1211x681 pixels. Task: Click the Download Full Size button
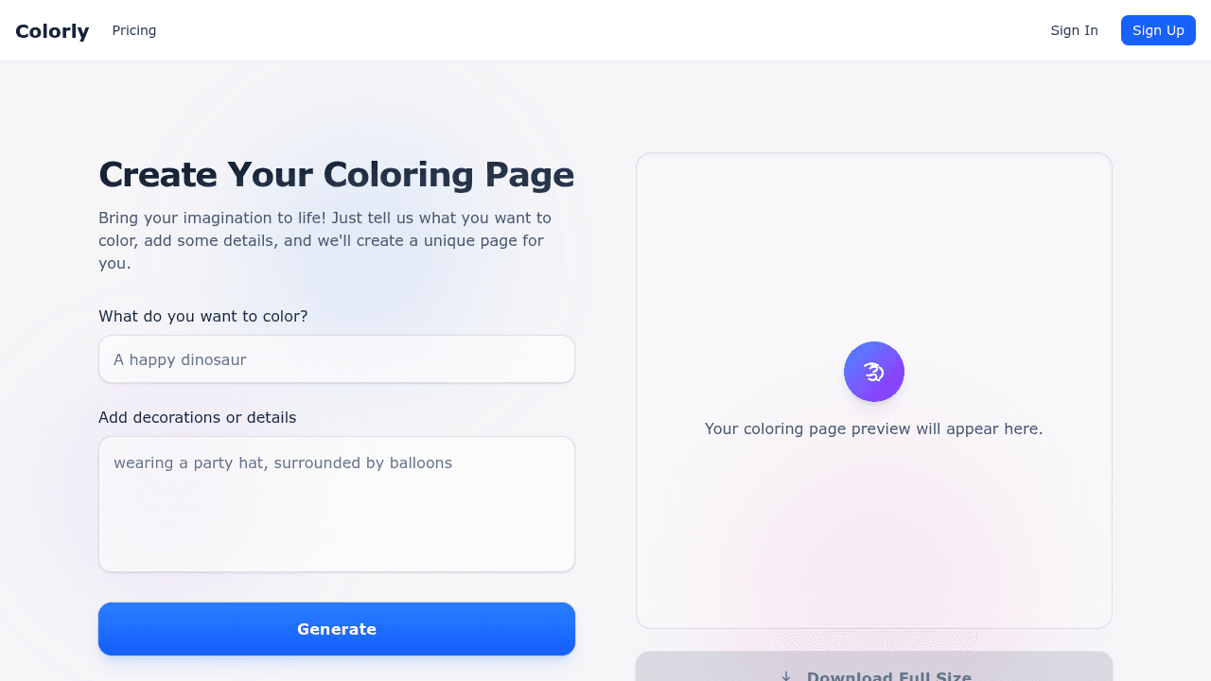[873, 672]
